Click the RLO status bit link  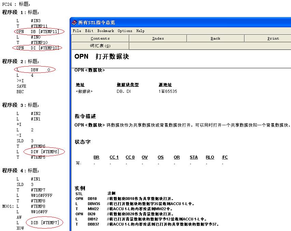pos(210,157)
